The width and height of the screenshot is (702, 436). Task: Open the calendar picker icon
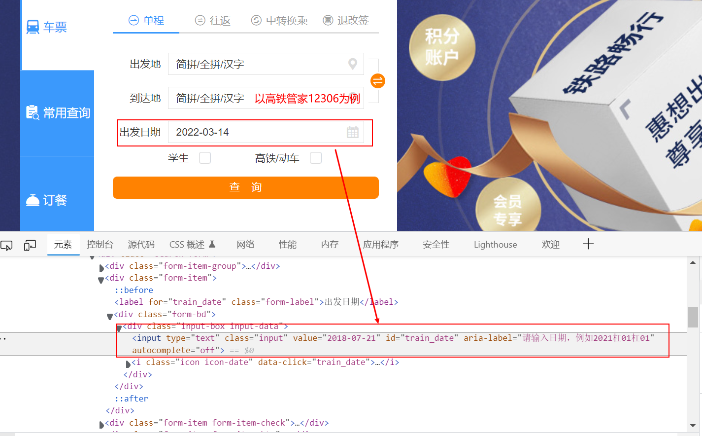click(x=352, y=132)
